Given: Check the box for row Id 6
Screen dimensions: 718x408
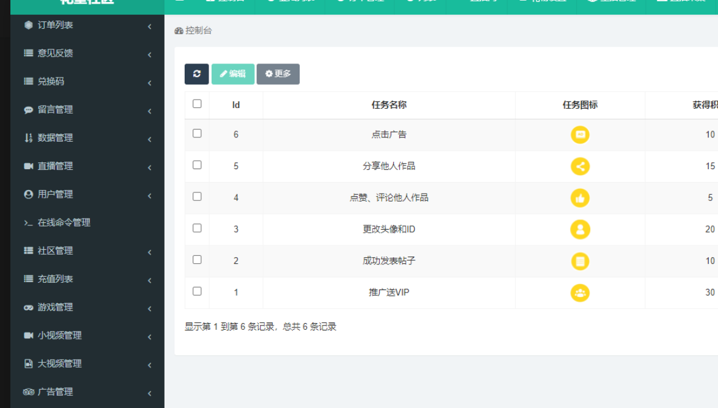Looking at the screenshot, I should [x=197, y=133].
